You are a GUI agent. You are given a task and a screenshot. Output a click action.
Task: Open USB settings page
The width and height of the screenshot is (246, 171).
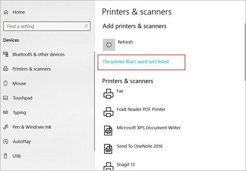[17, 156]
